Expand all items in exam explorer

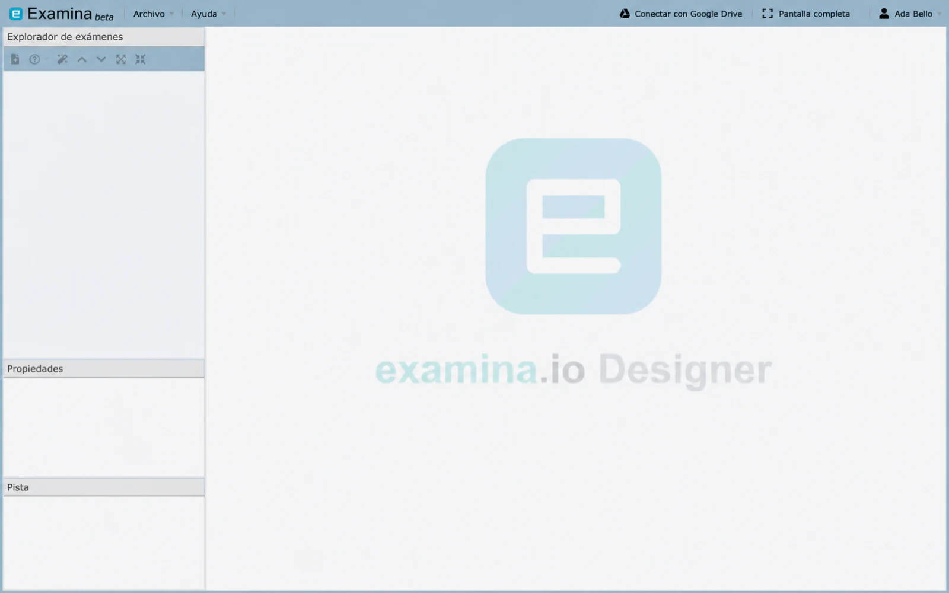(x=121, y=59)
